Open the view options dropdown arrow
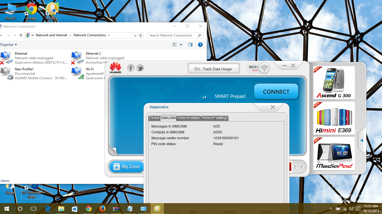 (181, 45)
